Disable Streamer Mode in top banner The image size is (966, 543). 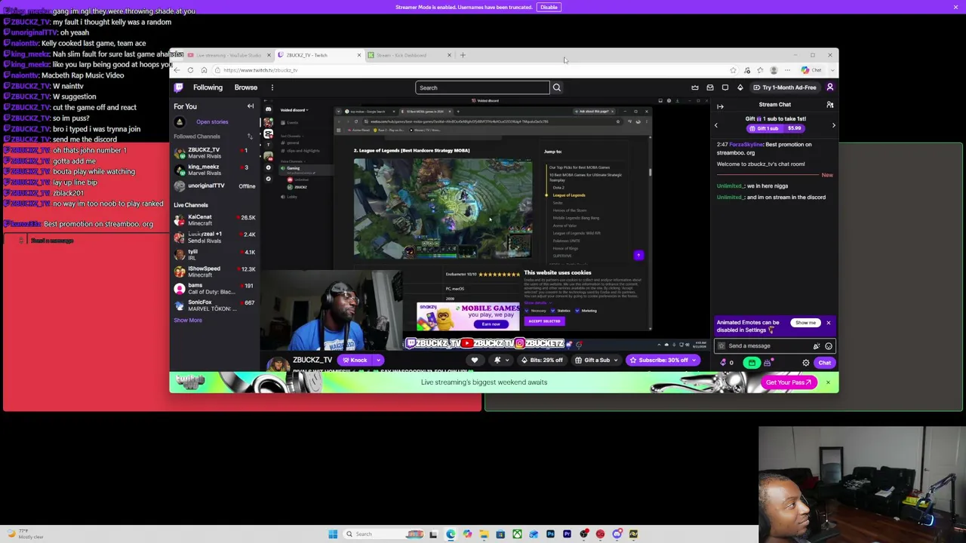tap(549, 8)
